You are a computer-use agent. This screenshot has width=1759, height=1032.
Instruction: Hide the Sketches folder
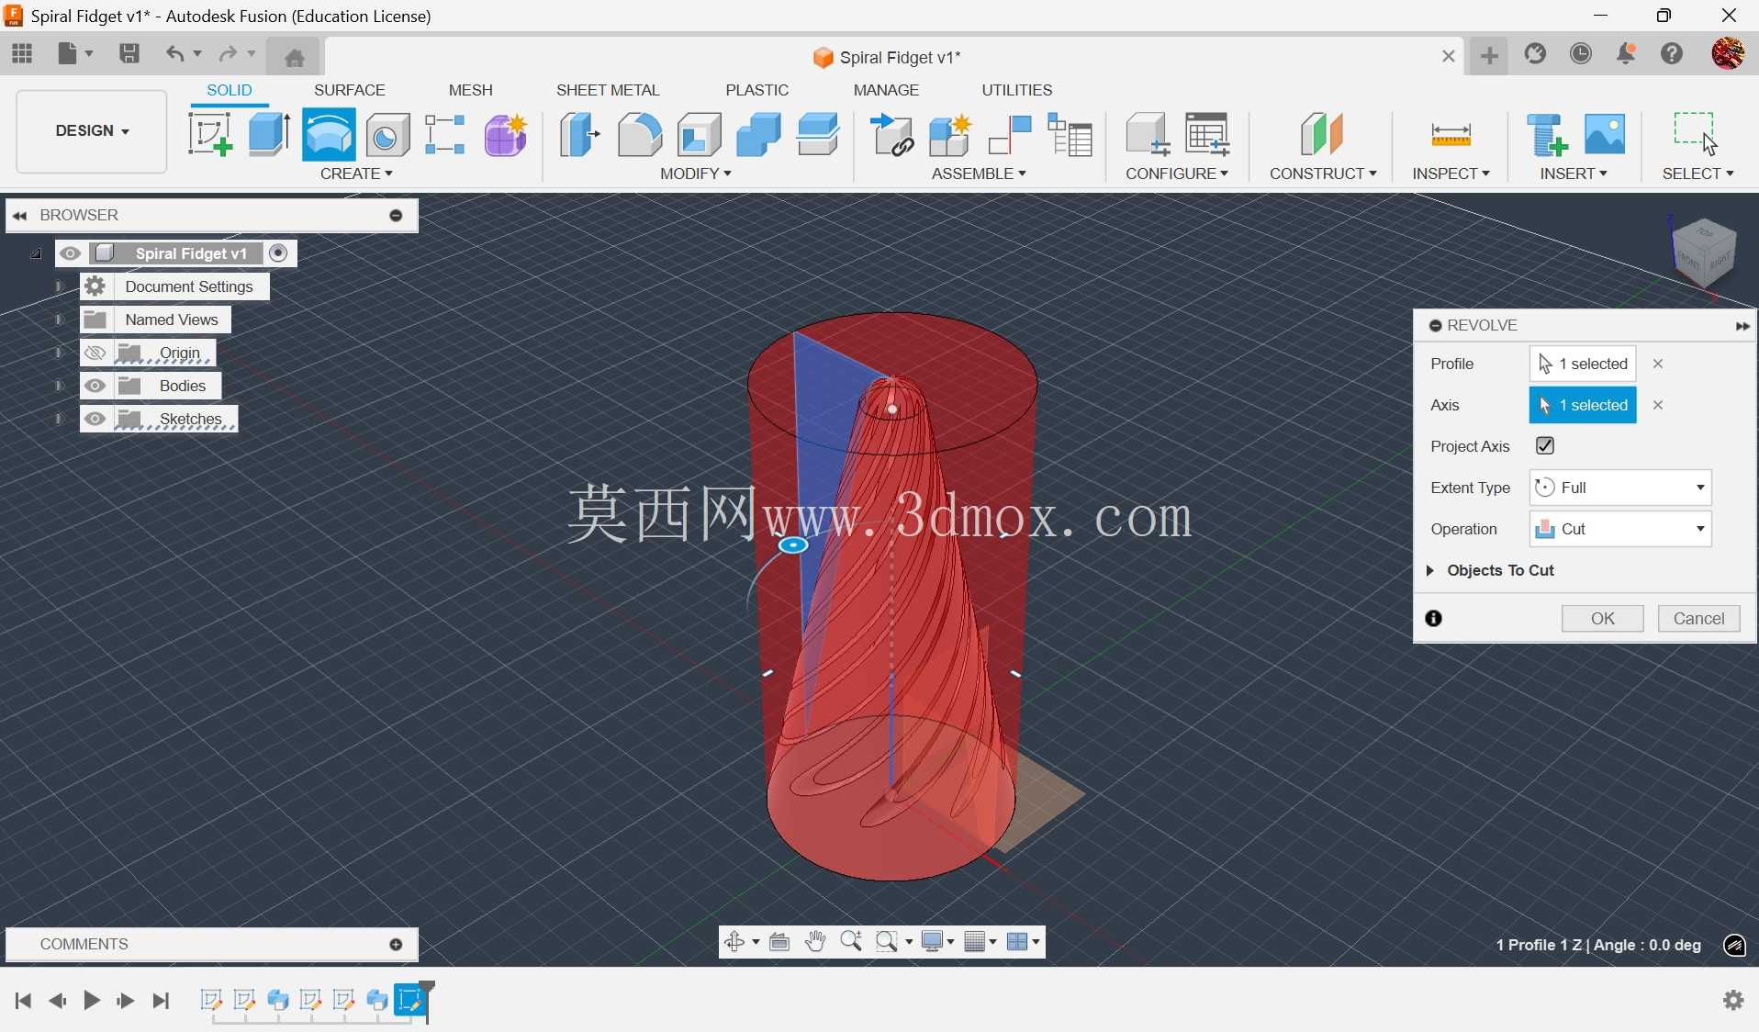coord(95,419)
